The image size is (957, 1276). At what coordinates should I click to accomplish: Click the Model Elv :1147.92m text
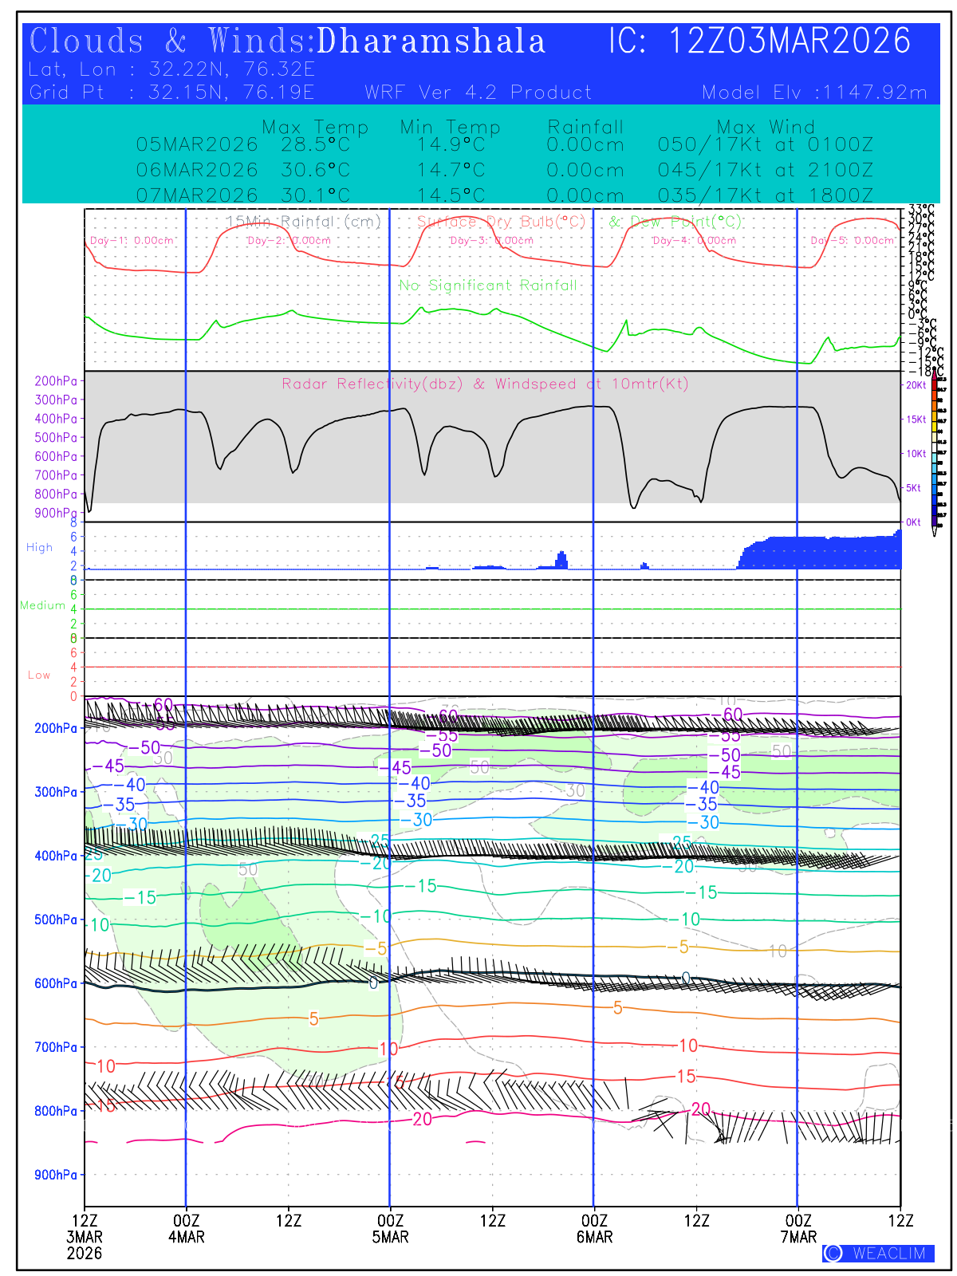click(814, 93)
